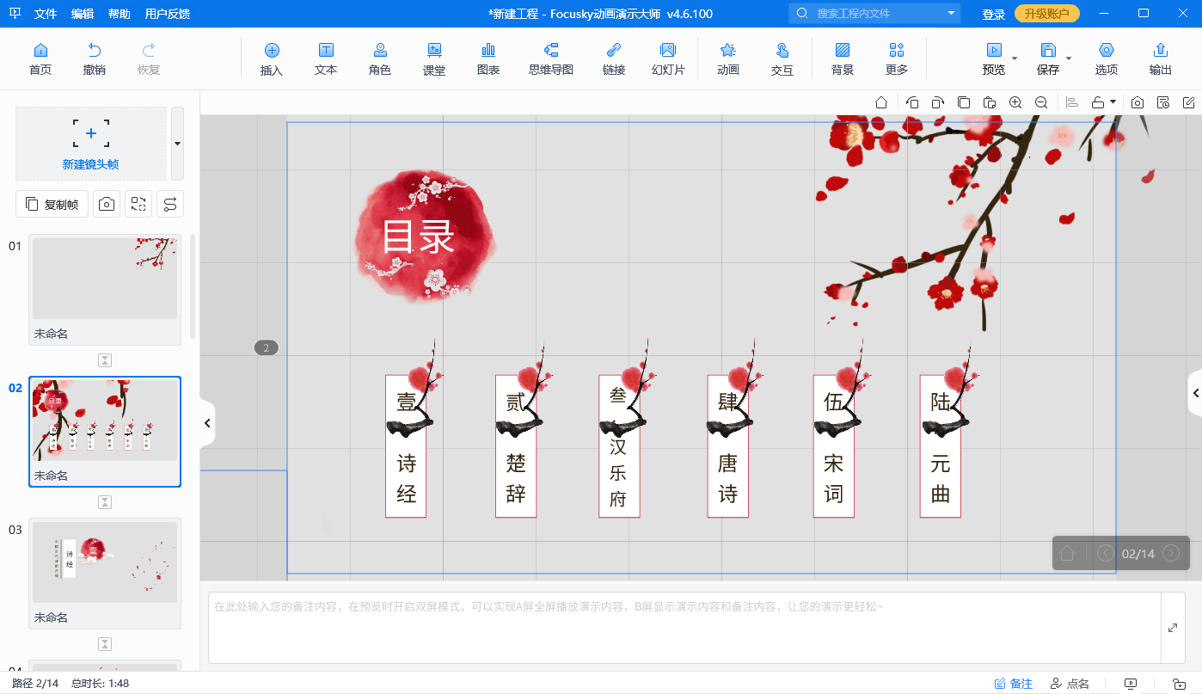Click the path route icon in sidebar
The height and width of the screenshot is (694, 1202).
point(170,204)
